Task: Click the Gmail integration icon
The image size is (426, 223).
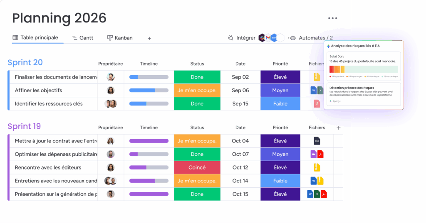Action: (x=268, y=38)
